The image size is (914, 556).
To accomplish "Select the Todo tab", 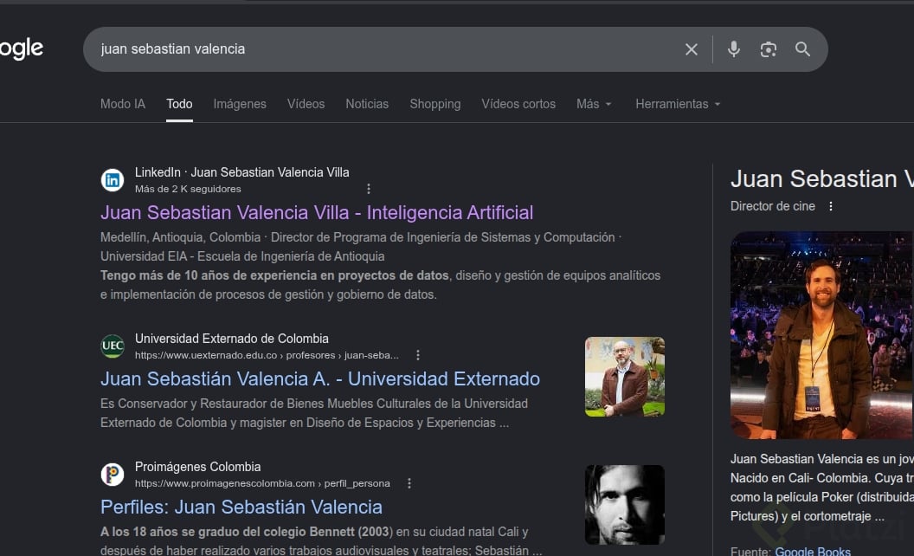I will pos(179,104).
